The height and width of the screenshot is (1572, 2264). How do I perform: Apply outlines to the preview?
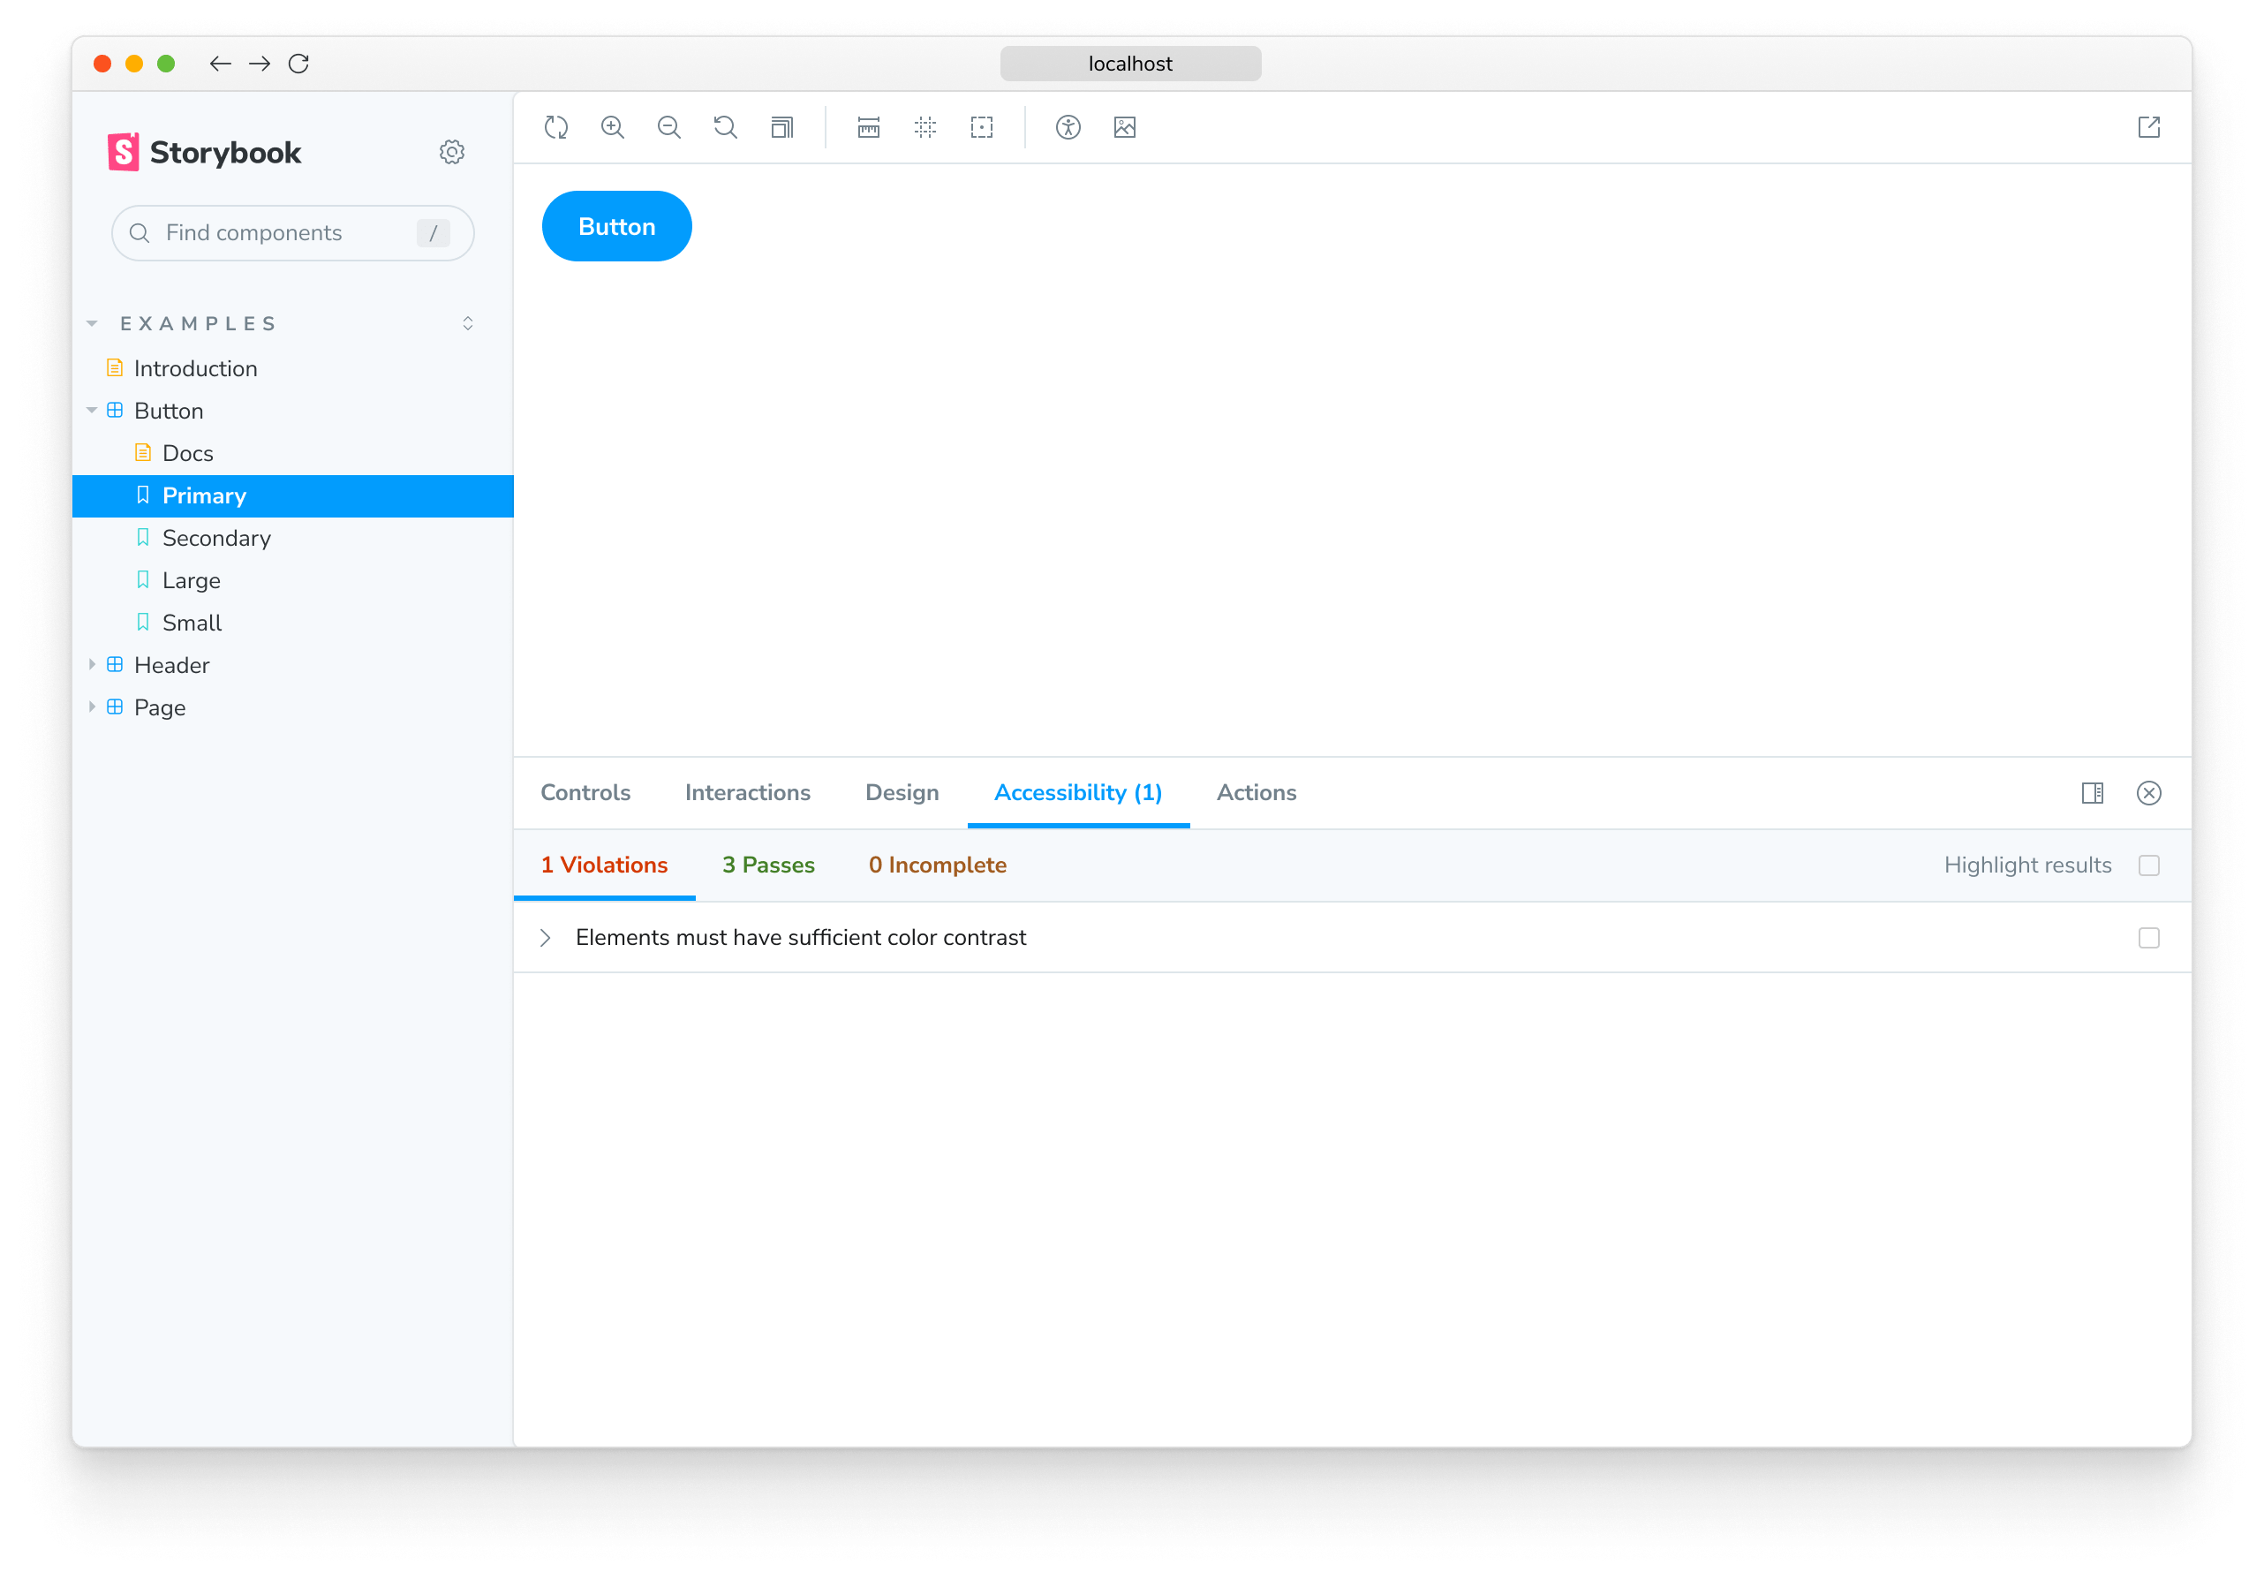click(x=981, y=127)
